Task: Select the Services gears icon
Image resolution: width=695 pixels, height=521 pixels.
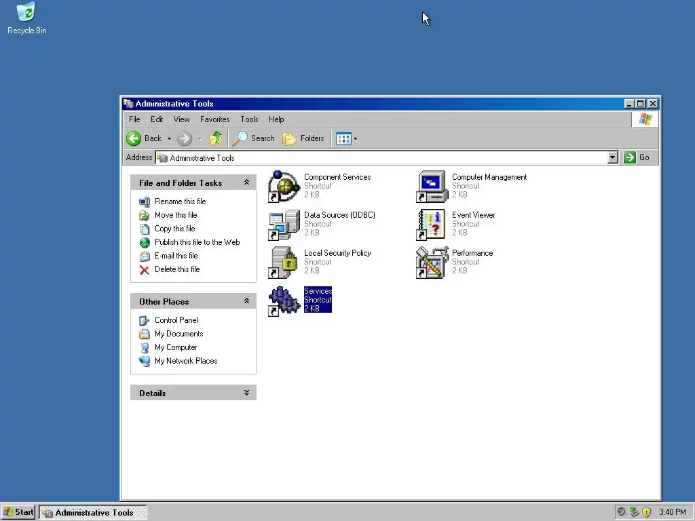Action: [x=284, y=301]
